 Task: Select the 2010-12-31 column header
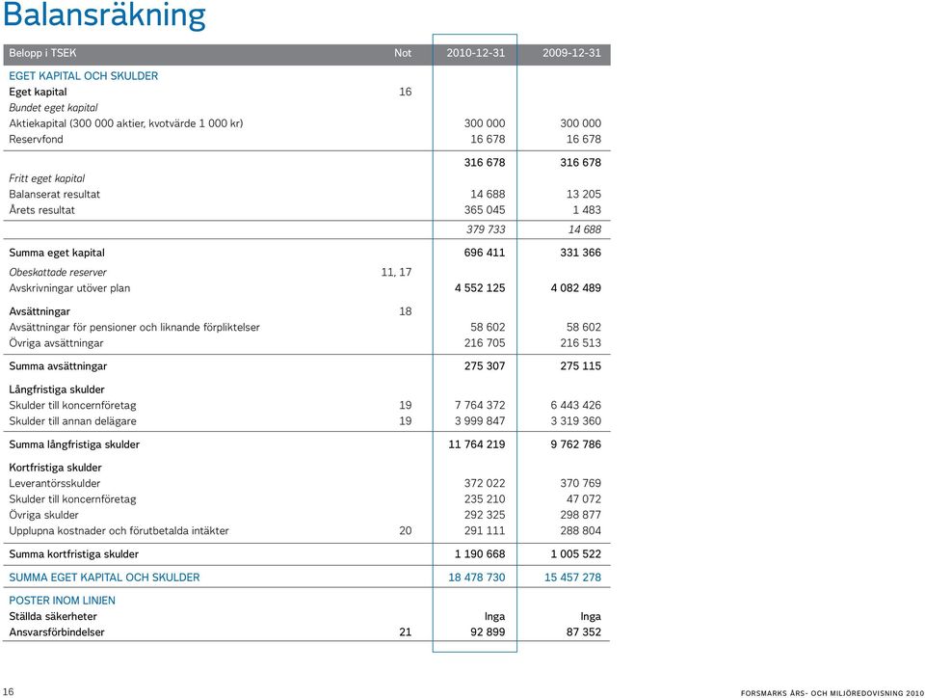(x=475, y=53)
